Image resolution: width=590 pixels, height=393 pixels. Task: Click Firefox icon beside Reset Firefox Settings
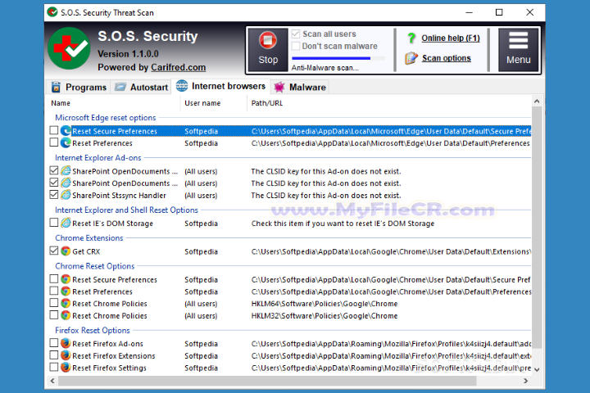pos(66,367)
